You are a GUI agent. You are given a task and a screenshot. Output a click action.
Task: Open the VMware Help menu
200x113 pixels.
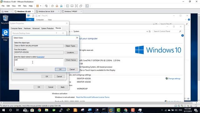pos(31,6)
